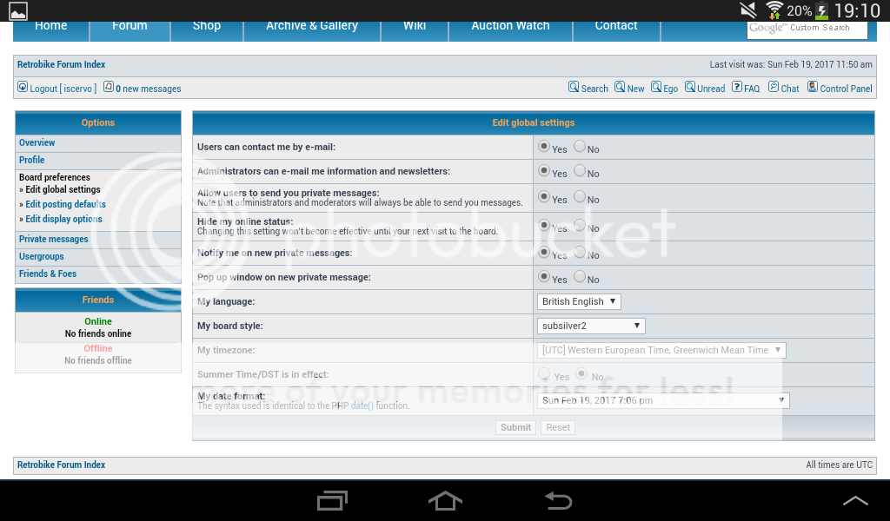
Task: Open Edit posting defaults link
Action: click(66, 204)
